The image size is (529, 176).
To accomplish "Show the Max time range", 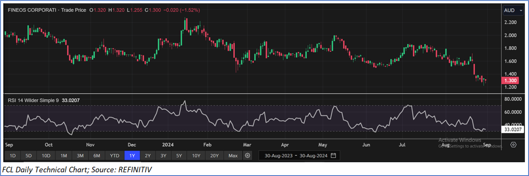I will coord(233,156).
